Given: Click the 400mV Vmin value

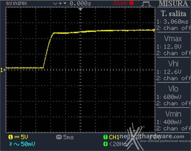Looking at the screenshot, I should point(172,122).
